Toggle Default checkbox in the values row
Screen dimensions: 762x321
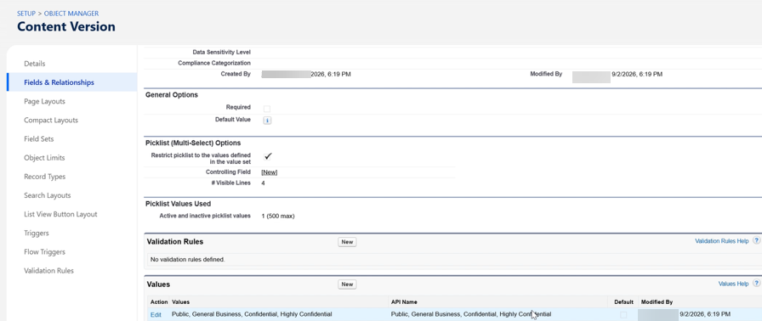click(x=623, y=315)
